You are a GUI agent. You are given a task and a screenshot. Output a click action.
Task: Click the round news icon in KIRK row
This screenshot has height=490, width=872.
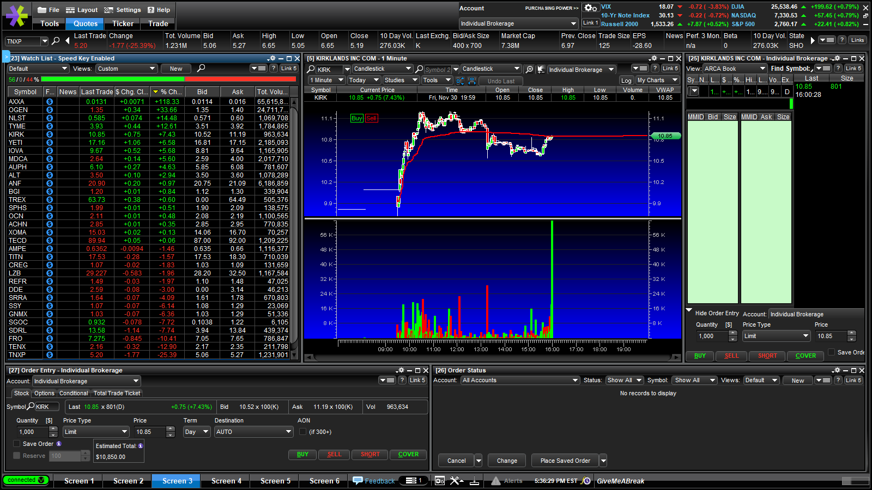point(50,134)
